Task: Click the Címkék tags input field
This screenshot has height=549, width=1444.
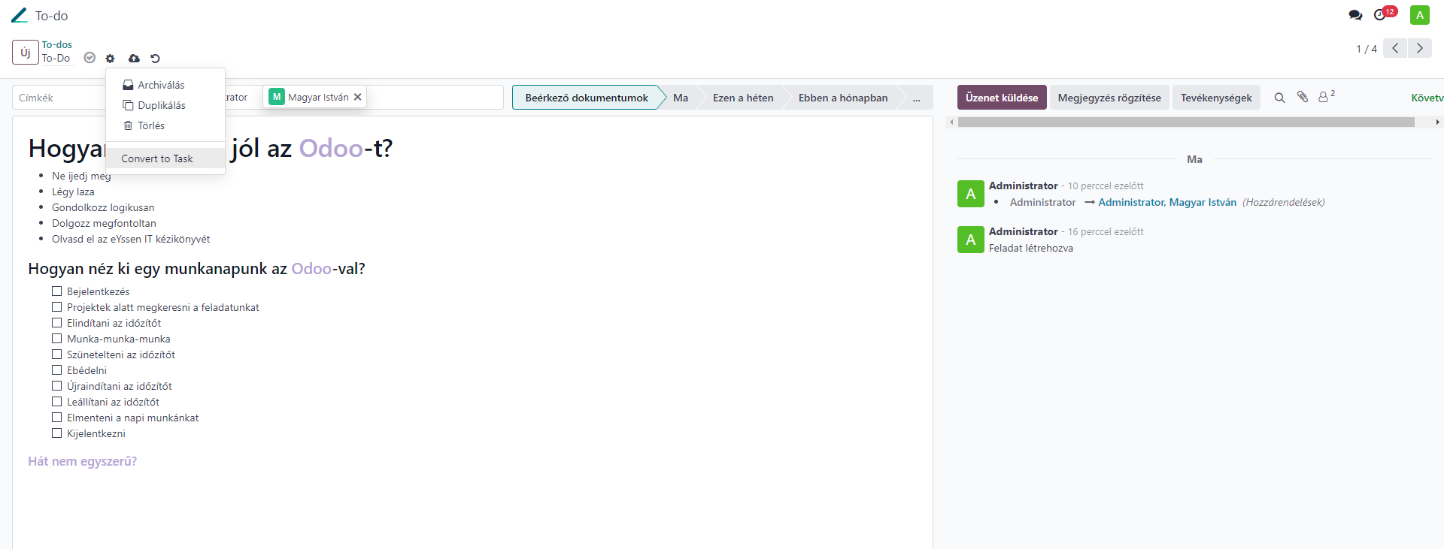Action: click(x=59, y=98)
